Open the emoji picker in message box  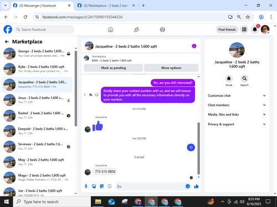[188, 186]
